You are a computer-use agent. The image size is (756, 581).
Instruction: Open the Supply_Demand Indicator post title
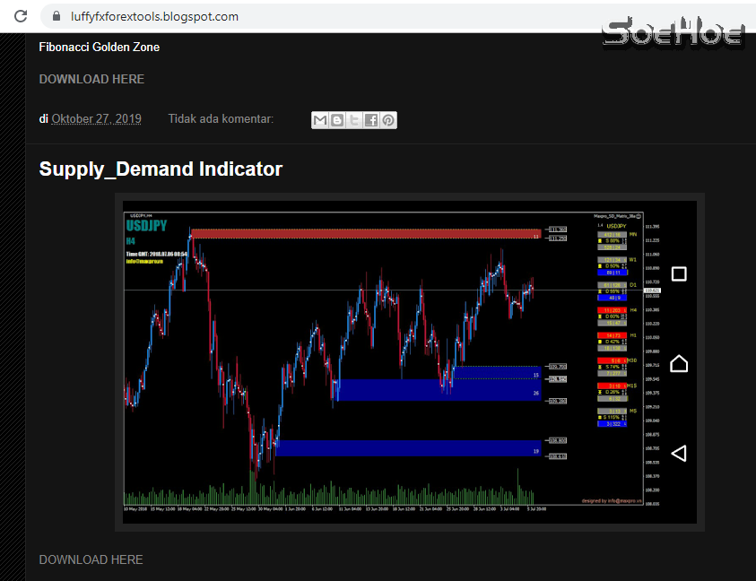tap(161, 169)
